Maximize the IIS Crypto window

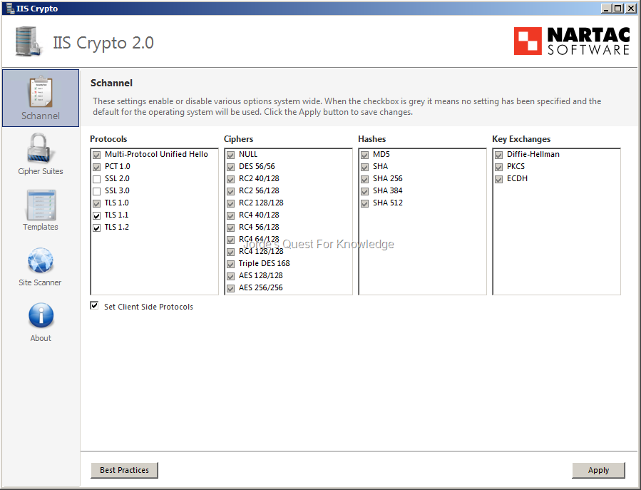point(618,8)
